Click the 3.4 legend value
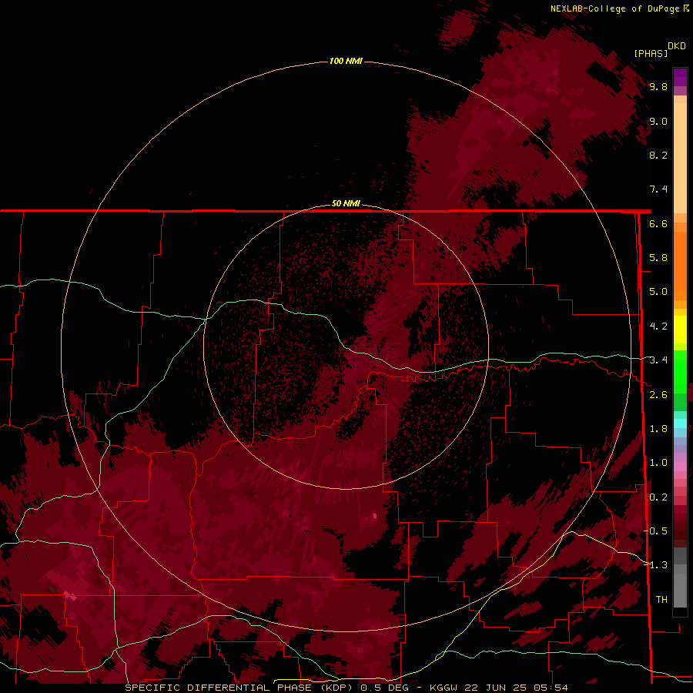This screenshot has height=693, width=693. (x=658, y=360)
